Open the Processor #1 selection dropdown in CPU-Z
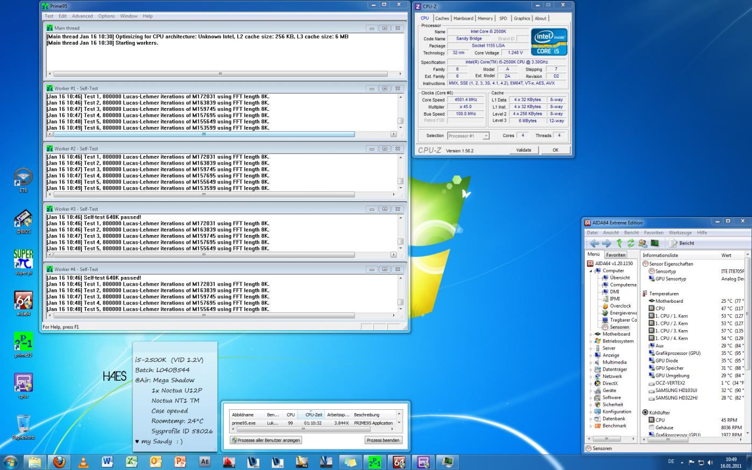This screenshot has width=752, height=470. pos(468,136)
